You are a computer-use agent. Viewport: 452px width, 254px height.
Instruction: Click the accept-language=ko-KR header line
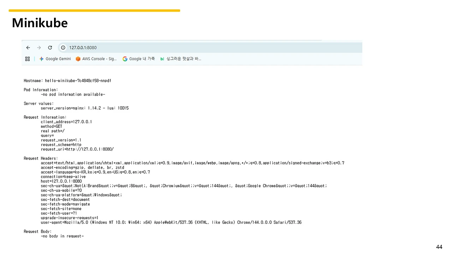(95, 173)
